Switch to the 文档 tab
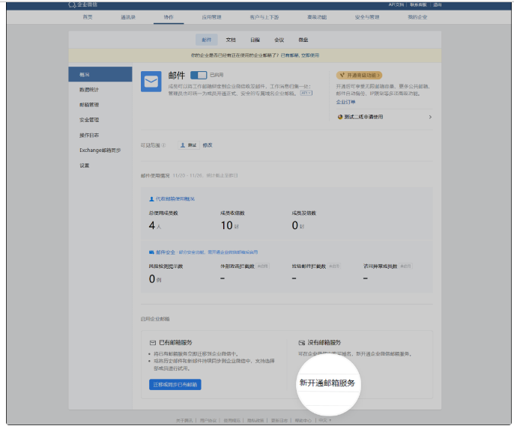Viewport: 514px width, 432px height. [x=231, y=40]
